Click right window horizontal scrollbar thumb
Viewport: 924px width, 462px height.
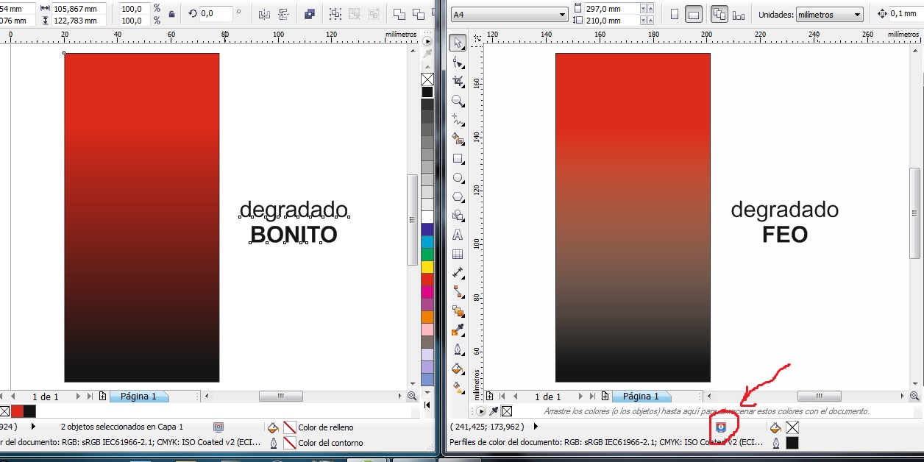click(x=819, y=396)
